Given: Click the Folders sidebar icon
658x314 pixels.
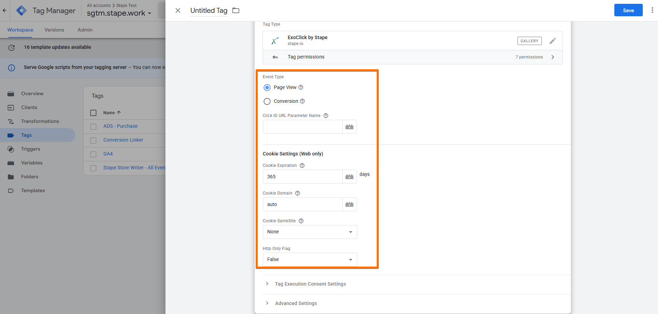Looking at the screenshot, I should point(11,177).
